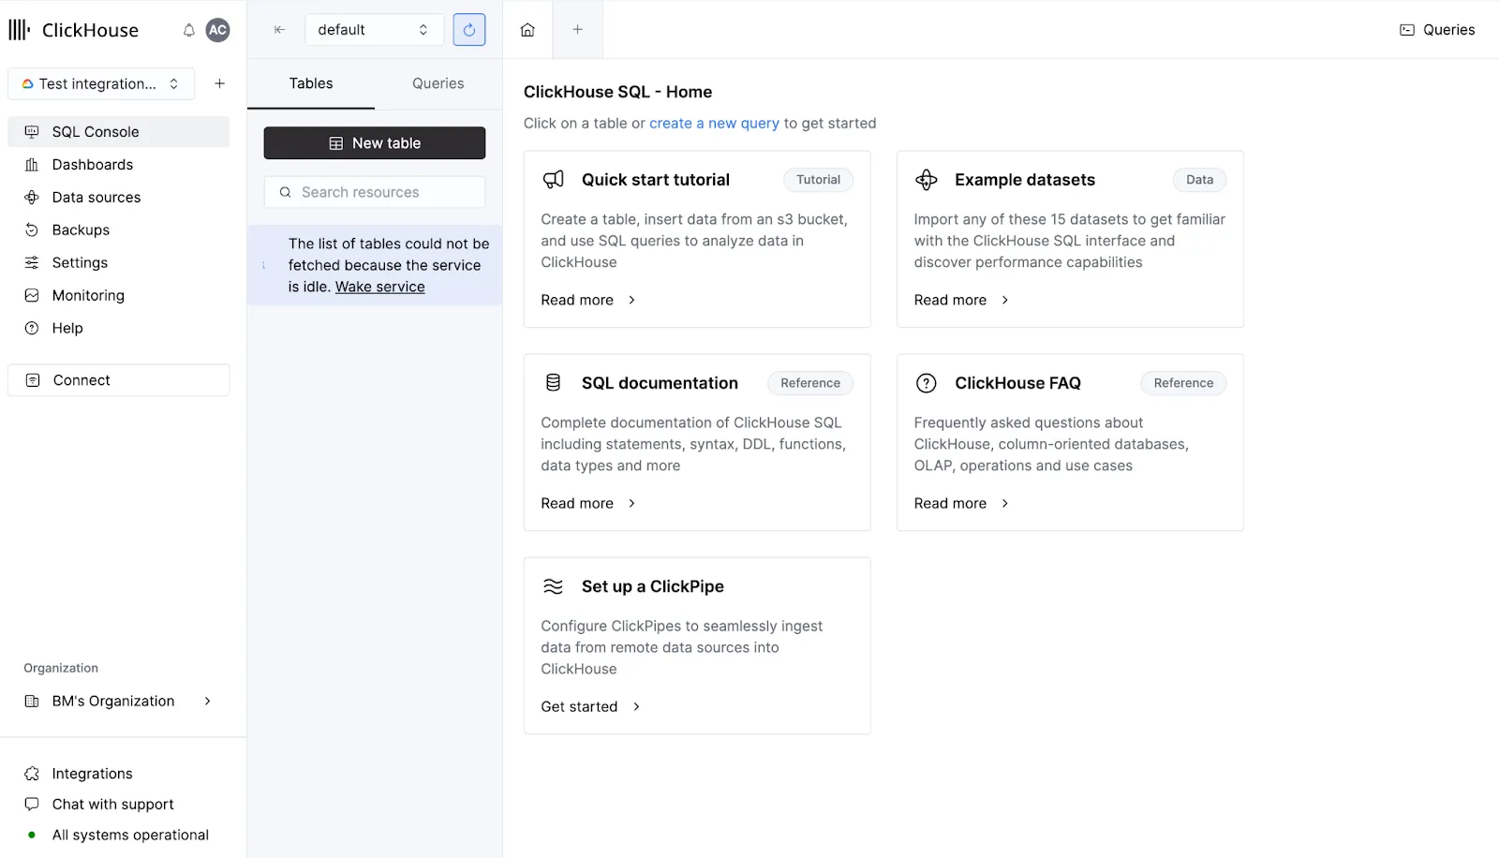This screenshot has height=858, width=1499.
Task: Click Get started for ClickPipe
Action: 590,706
